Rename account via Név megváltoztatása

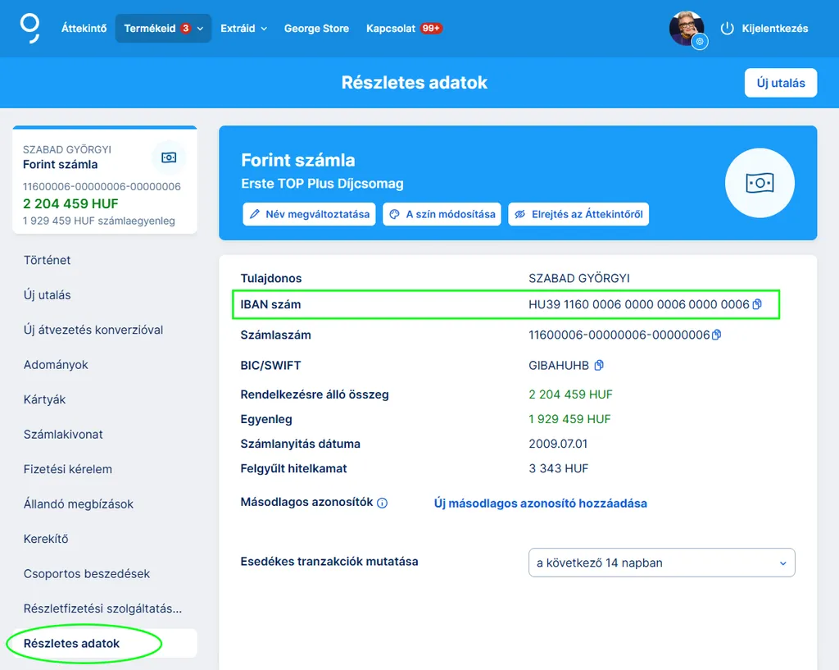pos(309,214)
